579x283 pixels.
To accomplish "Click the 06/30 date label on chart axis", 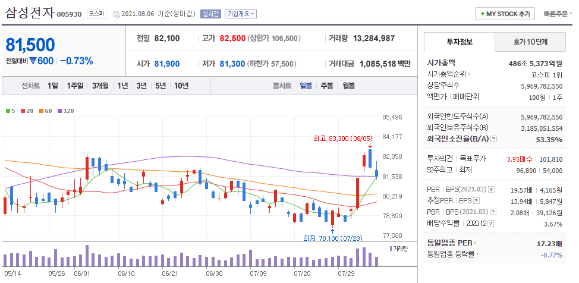I will (214, 273).
